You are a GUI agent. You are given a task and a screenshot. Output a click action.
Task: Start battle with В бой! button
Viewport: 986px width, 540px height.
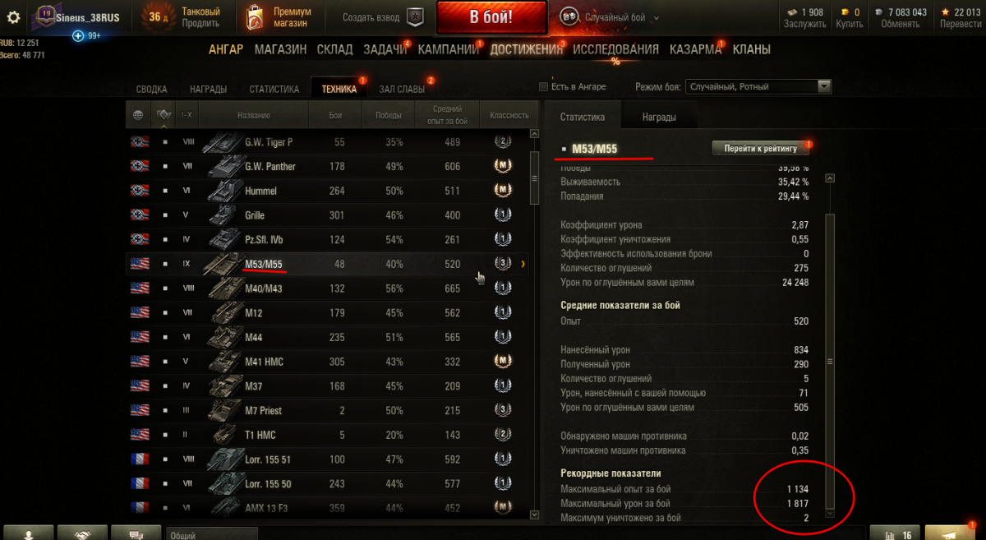(x=491, y=17)
